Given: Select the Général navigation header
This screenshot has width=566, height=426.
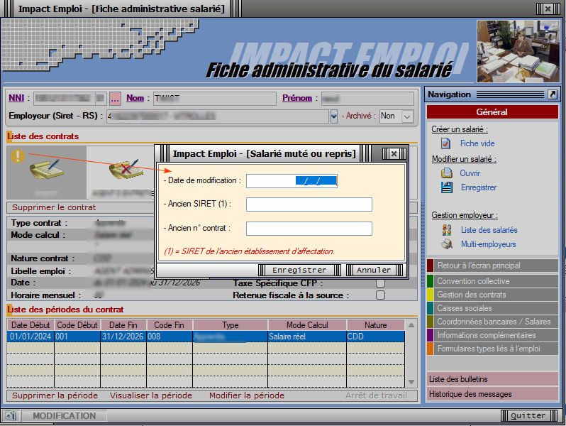Looking at the screenshot, I should click(x=492, y=112).
